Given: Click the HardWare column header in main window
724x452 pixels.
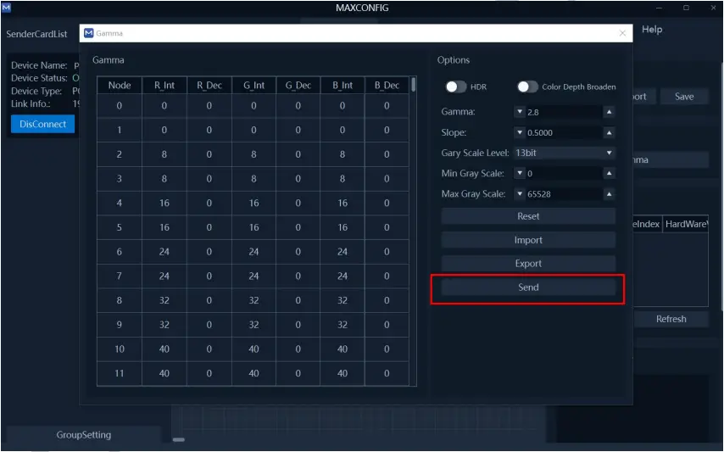Looking at the screenshot, I should tap(686, 224).
